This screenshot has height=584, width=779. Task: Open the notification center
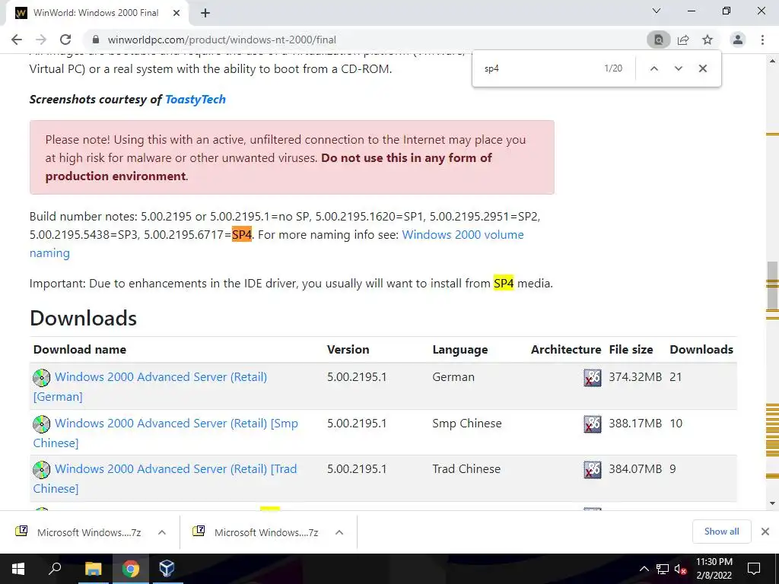coord(754,569)
